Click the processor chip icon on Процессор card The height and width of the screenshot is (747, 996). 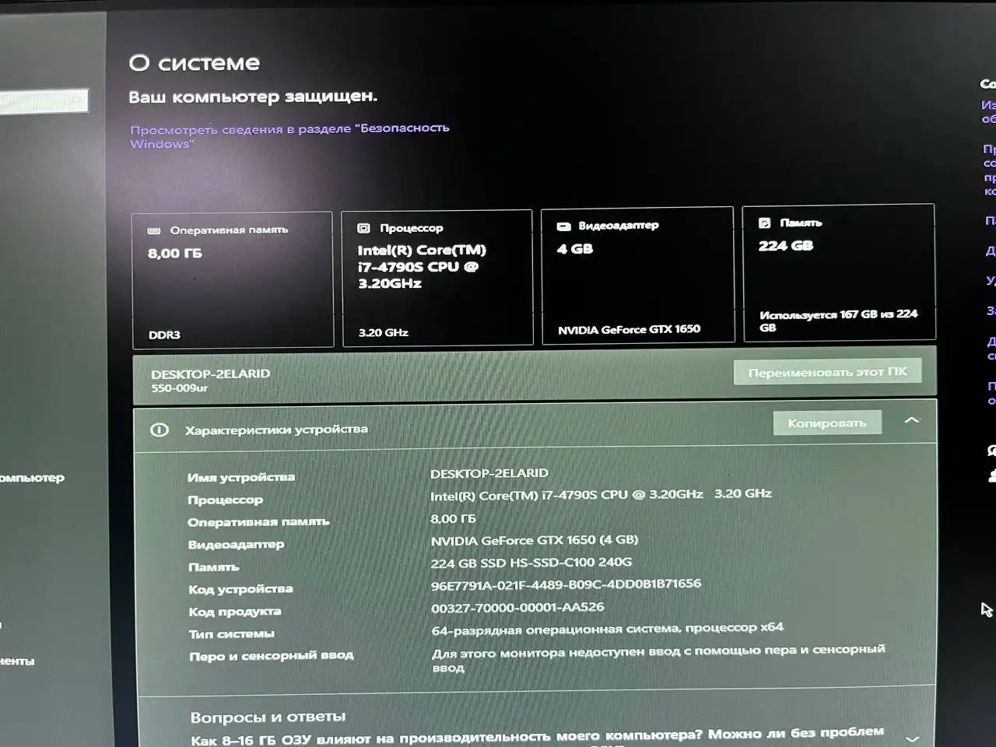coord(364,227)
